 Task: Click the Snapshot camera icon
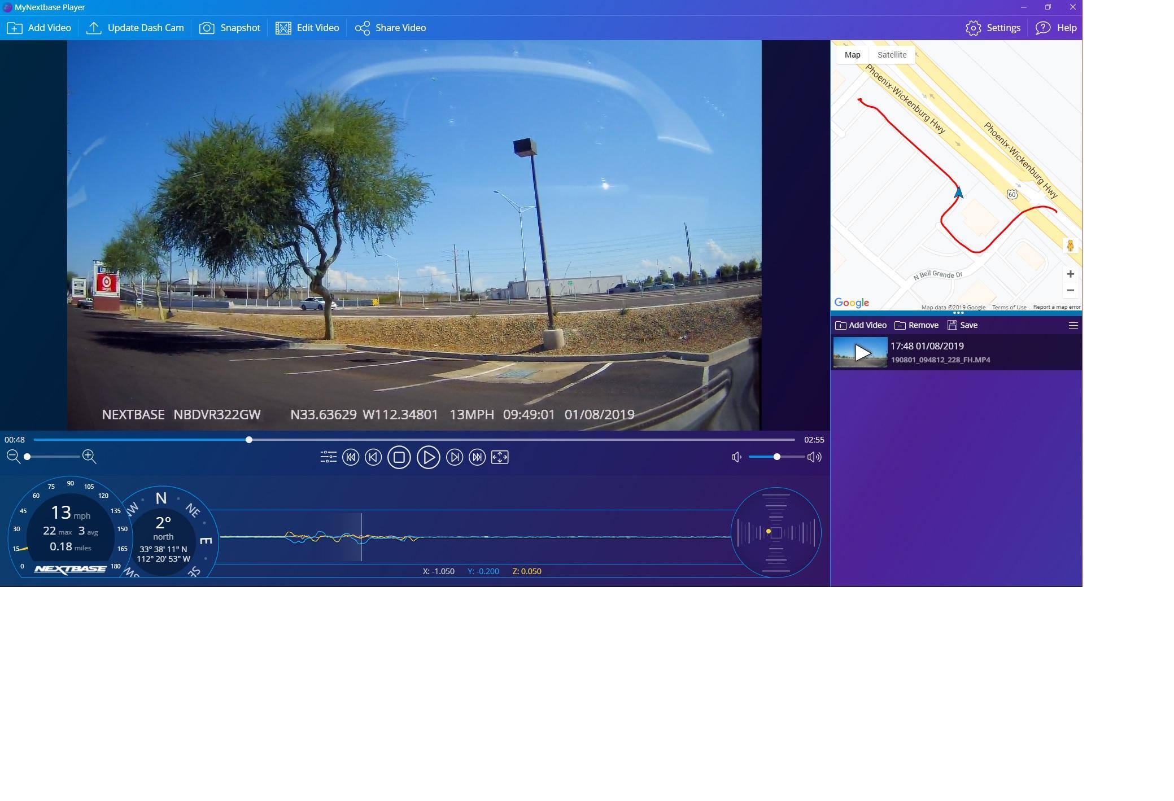[x=207, y=28]
